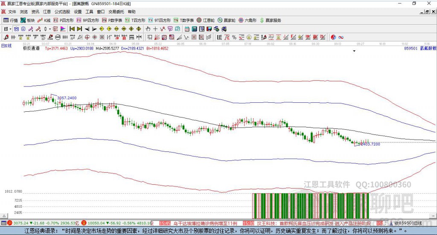This screenshot has height=235, width=437.
Task: Click the status bar grid icon
Action: click(3, 223)
